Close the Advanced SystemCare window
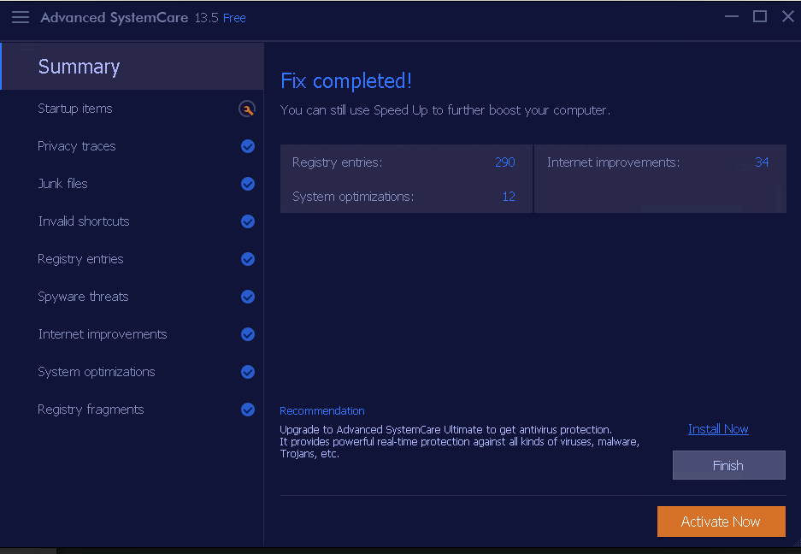Viewport: 801px width, 554px height. click(x=787, y=16)
